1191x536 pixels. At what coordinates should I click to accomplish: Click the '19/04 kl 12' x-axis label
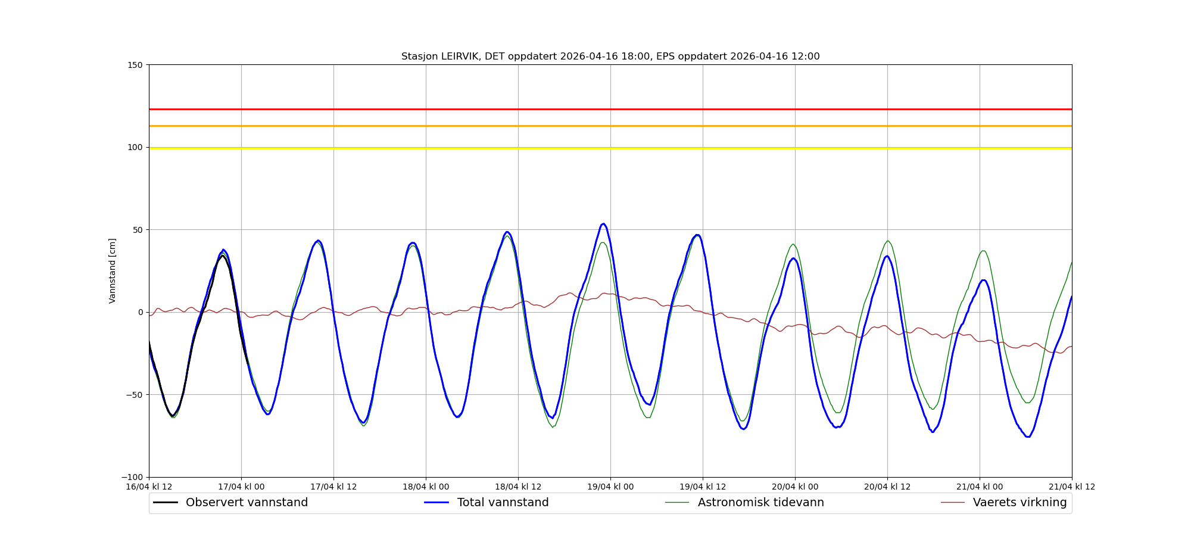tap(703, 487)
